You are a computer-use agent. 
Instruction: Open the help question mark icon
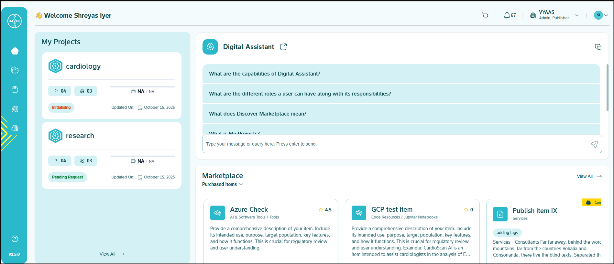(15, 239)
